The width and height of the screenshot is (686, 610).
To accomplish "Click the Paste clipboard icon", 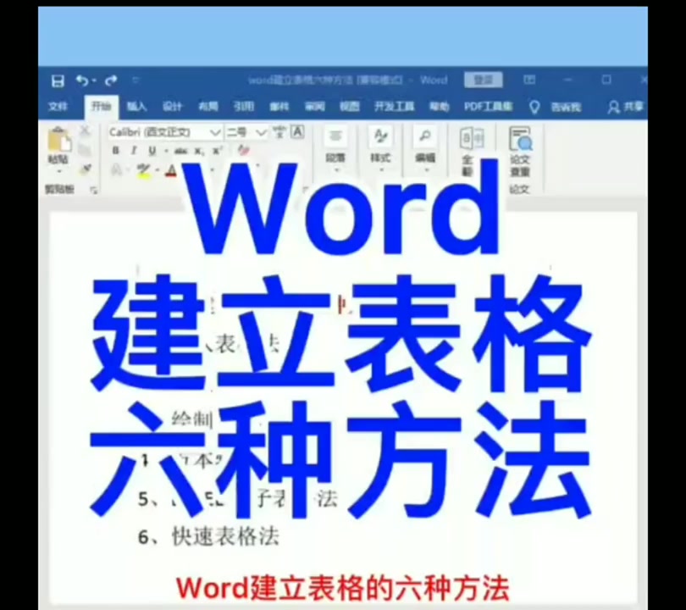I will tap(58, 140).
